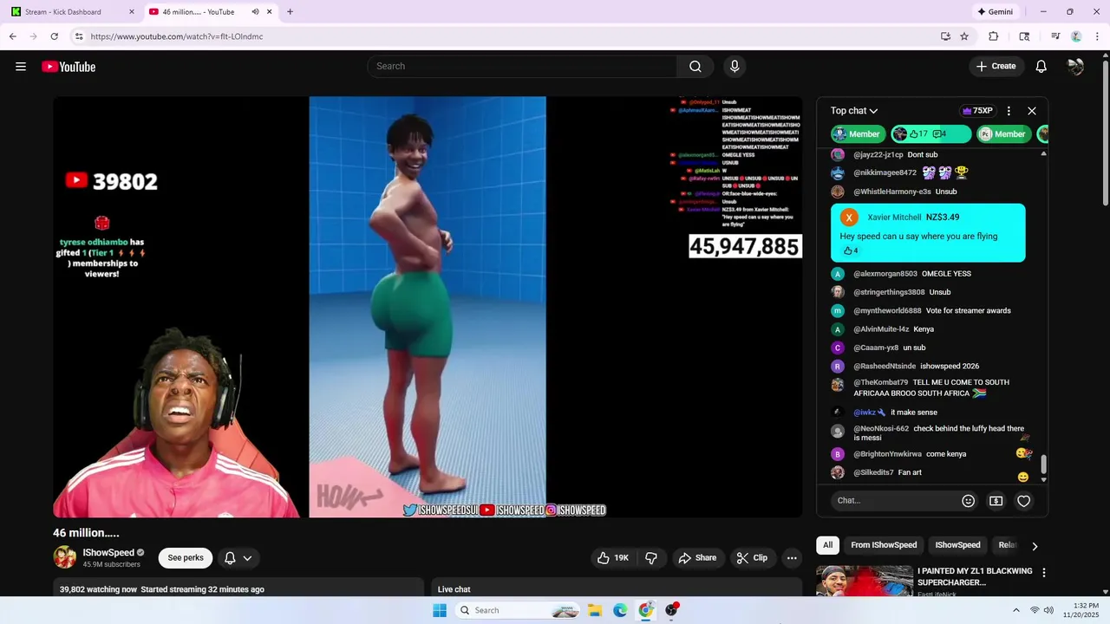Close the Kick Dashboard tab
The image size is (1110, 624).
click(131, 12)
